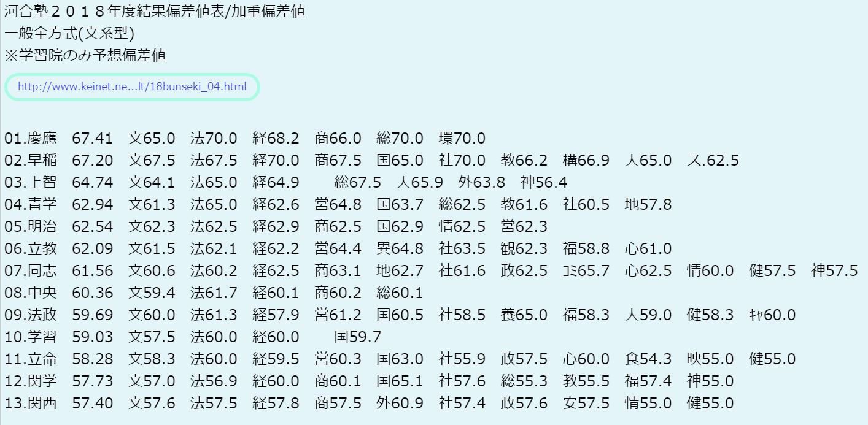Click 中央 総60.1 entry
The image size is (868, 425).
400,293
